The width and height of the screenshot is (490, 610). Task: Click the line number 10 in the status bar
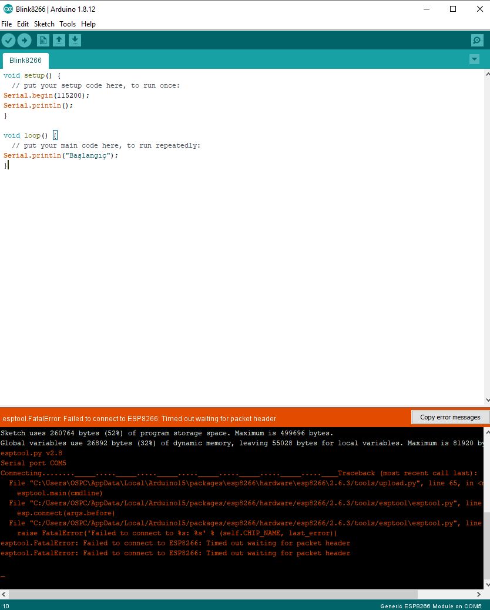(6, 606)
